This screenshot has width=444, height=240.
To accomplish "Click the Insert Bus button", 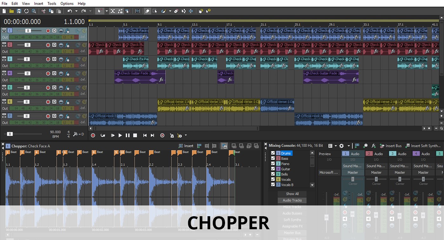I will (391, 146).
